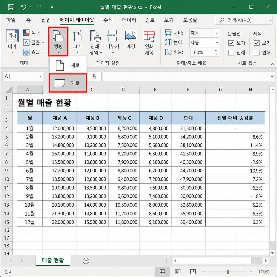Decrease the 배율 scale with down arrow
Screen dimensions: 277x277
[x=216, y=54]
